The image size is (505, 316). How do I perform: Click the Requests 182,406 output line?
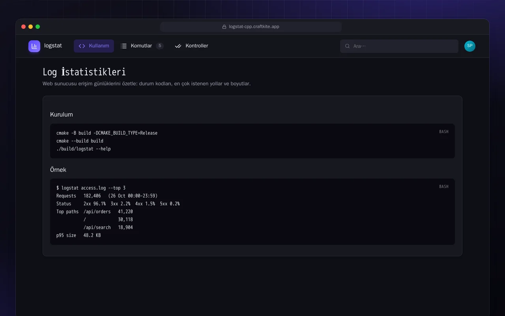(x=107, y=196)
